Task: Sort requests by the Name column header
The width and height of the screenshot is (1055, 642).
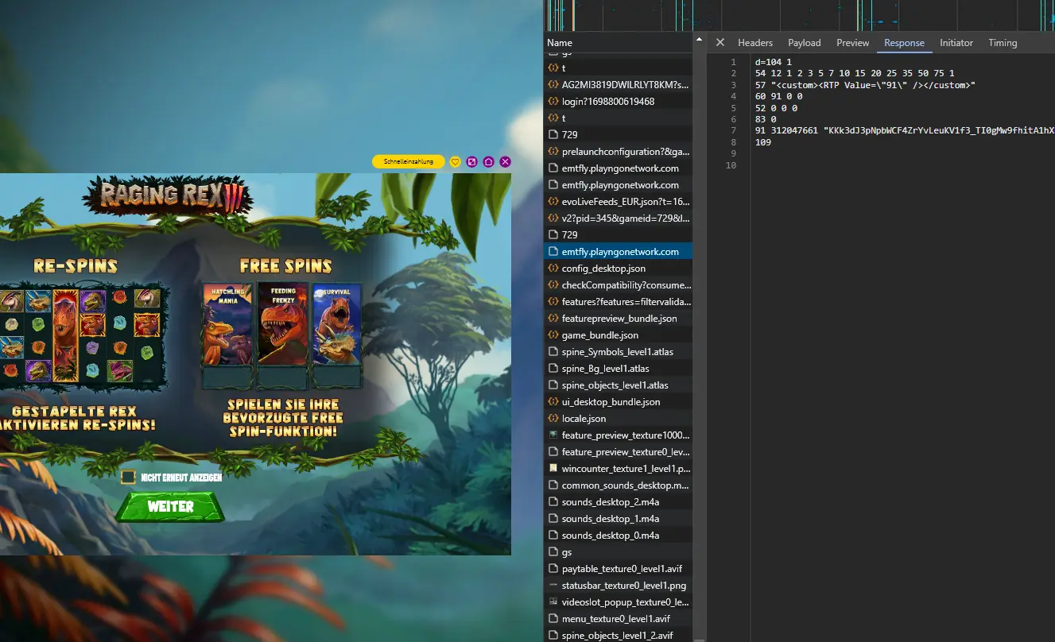Action: (619, 43)
